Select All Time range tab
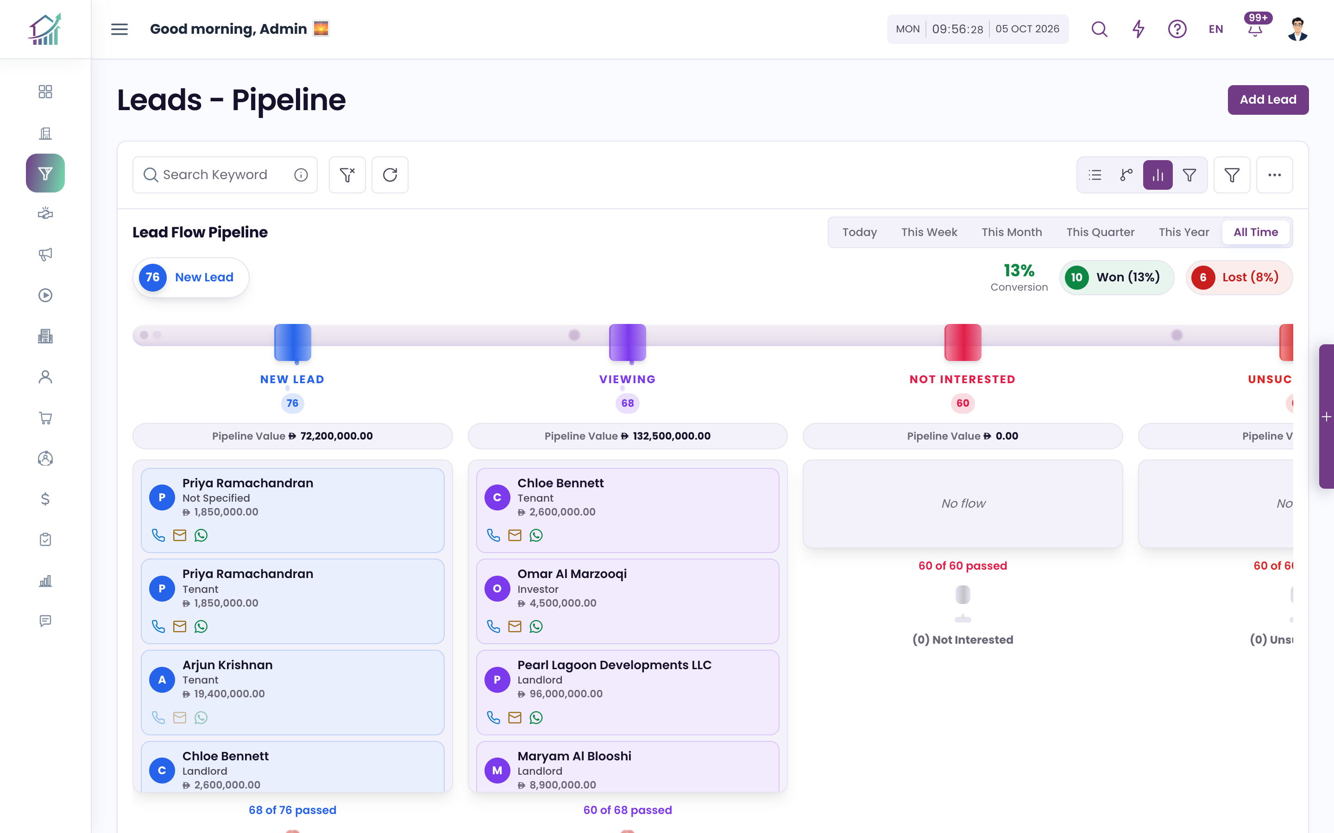 pos(1255,232)
